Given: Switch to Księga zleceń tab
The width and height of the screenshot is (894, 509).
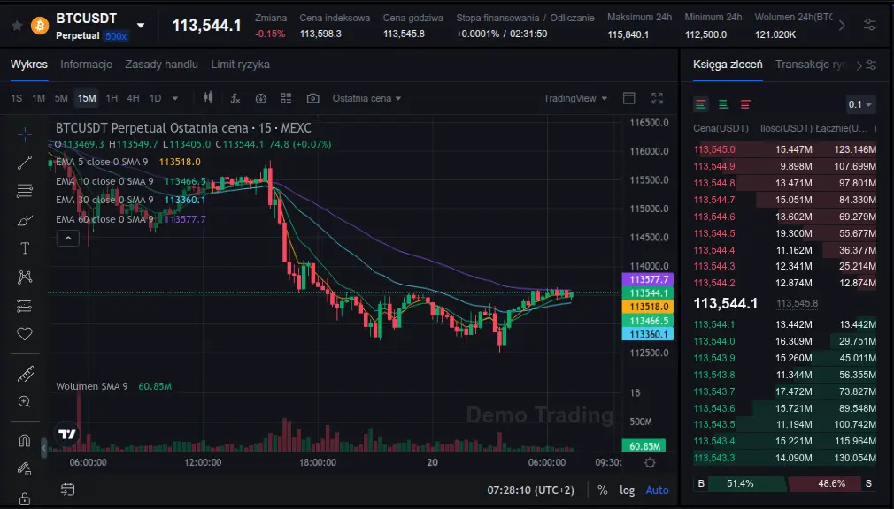Looking at the screenshot, I should coord(728,65).
